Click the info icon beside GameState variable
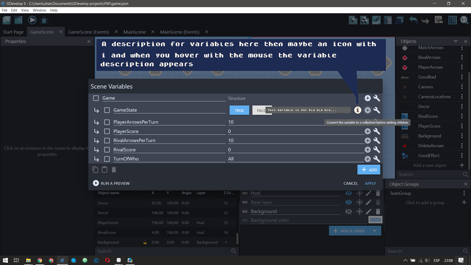The height and width of the screenshot is (265, 471). point(357,110)
